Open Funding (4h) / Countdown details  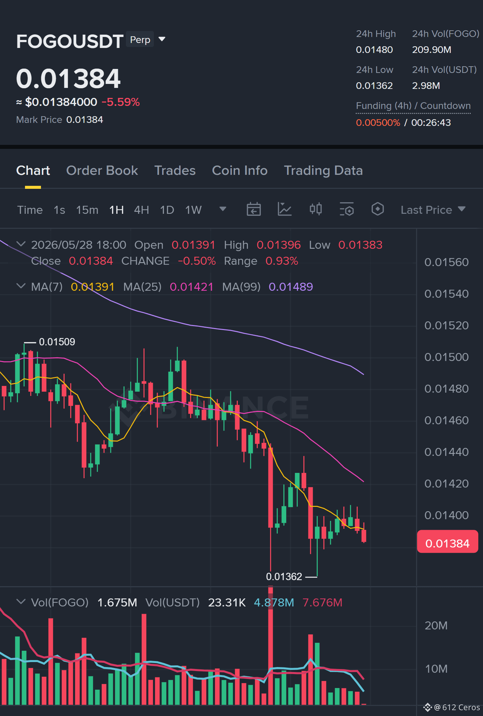pyautogui.click(x=413, y=106)
